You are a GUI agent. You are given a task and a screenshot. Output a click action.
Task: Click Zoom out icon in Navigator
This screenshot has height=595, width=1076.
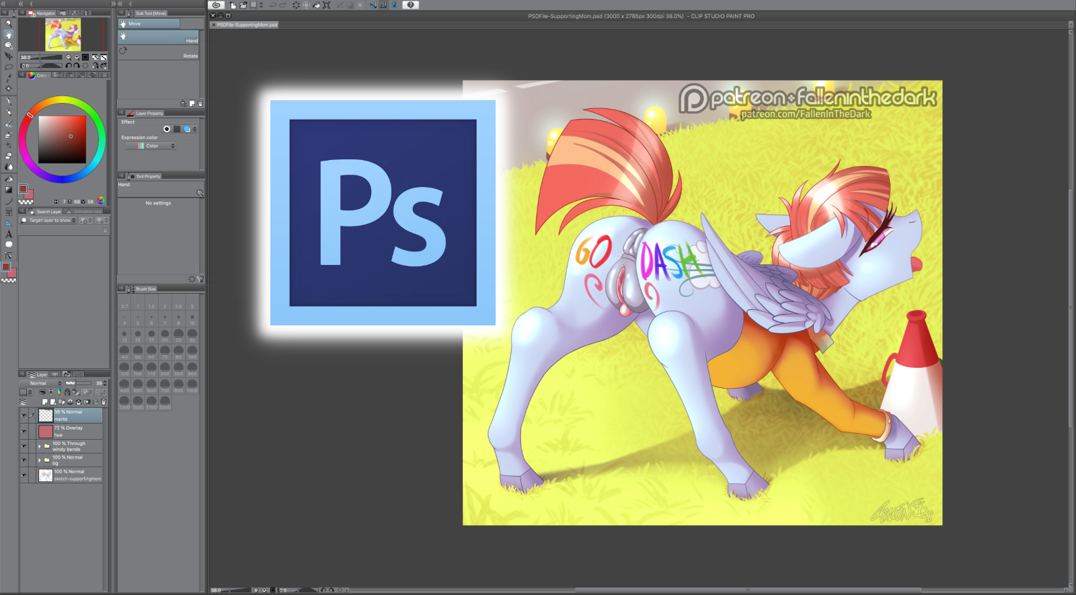(68, 57)
